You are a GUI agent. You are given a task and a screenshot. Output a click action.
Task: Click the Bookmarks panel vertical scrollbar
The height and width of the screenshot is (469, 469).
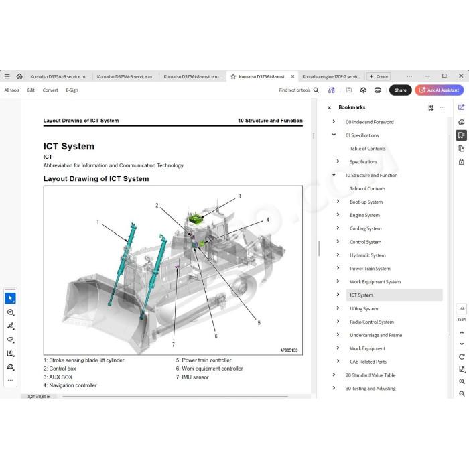450,234
